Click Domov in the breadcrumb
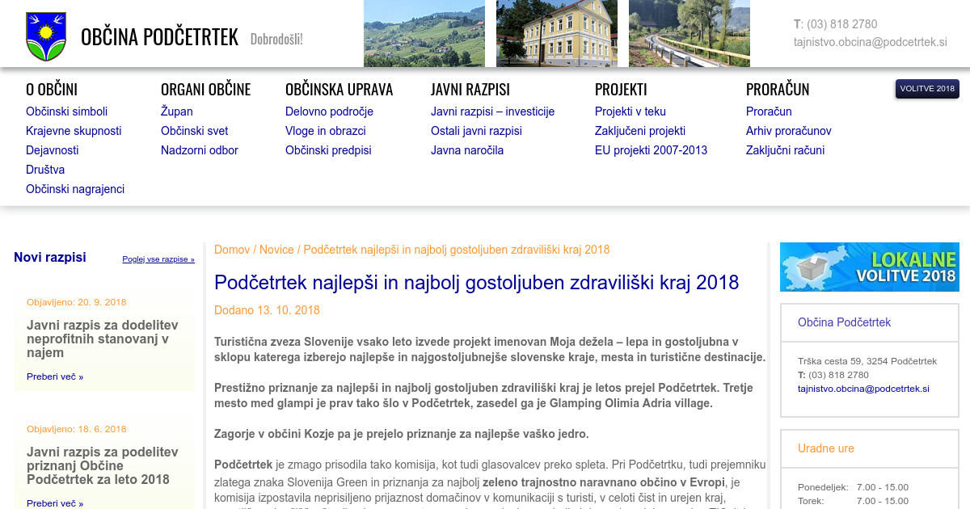 pos(232,250)
